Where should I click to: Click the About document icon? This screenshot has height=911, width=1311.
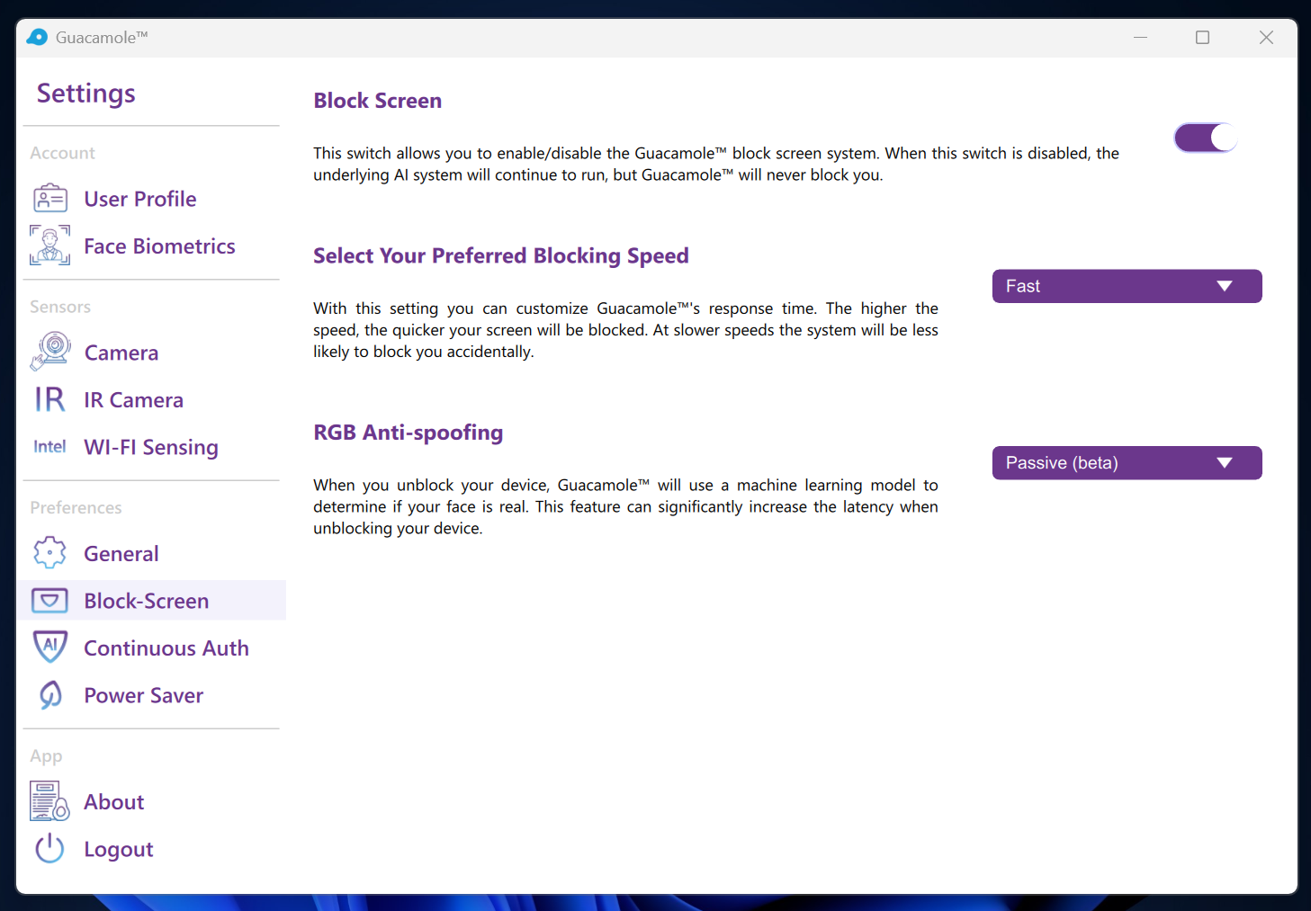(x=50, y=801)
